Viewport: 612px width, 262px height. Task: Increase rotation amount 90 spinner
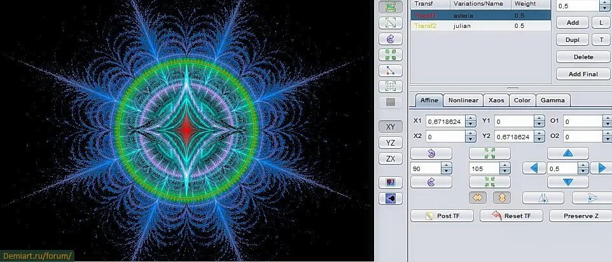coord(447,165)
